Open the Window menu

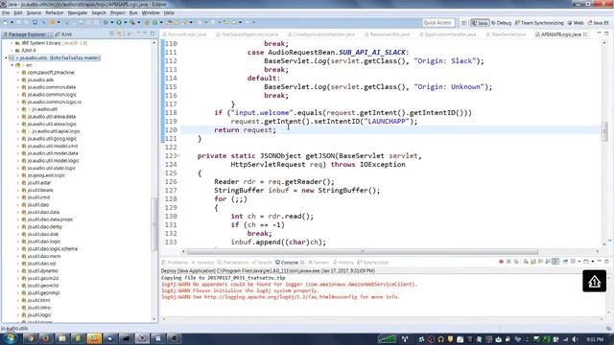151,12
